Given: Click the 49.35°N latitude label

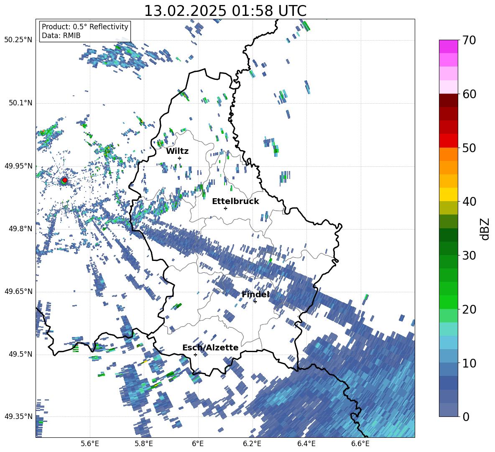Looking at the screenshot, I should pos(18,416).
